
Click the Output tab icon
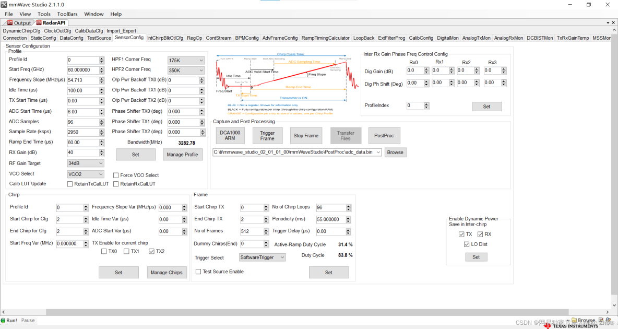[x=10, y=23]
